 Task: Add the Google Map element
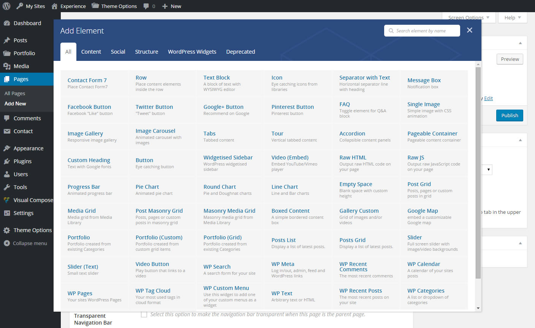coord(434,216)
